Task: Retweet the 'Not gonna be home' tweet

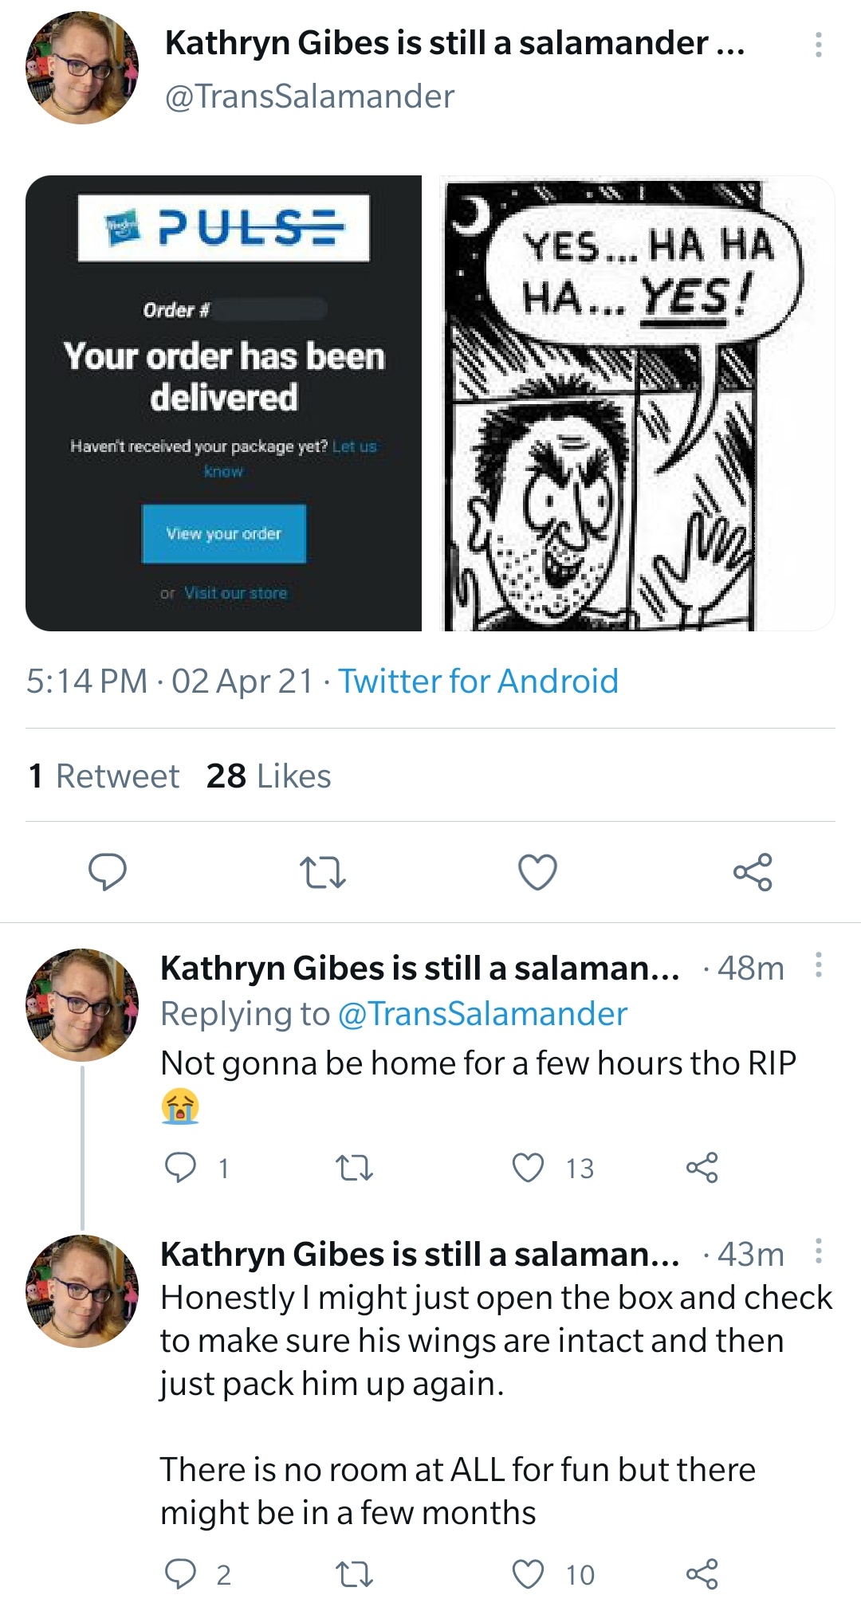Action: tap(354, 1169)
